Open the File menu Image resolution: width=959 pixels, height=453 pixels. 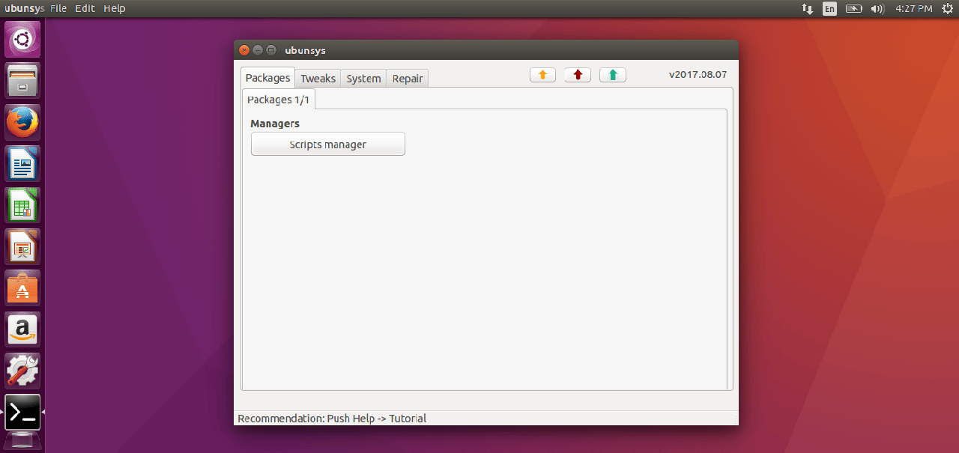click(58, 8)
